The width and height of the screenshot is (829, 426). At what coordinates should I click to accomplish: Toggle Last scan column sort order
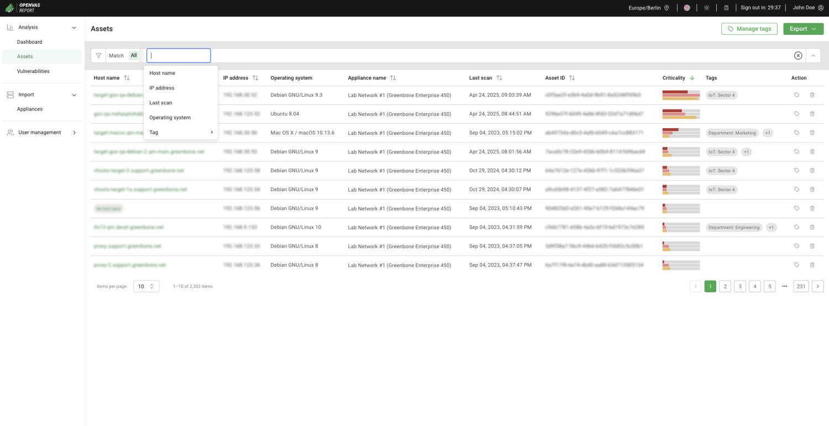[500, 78]
